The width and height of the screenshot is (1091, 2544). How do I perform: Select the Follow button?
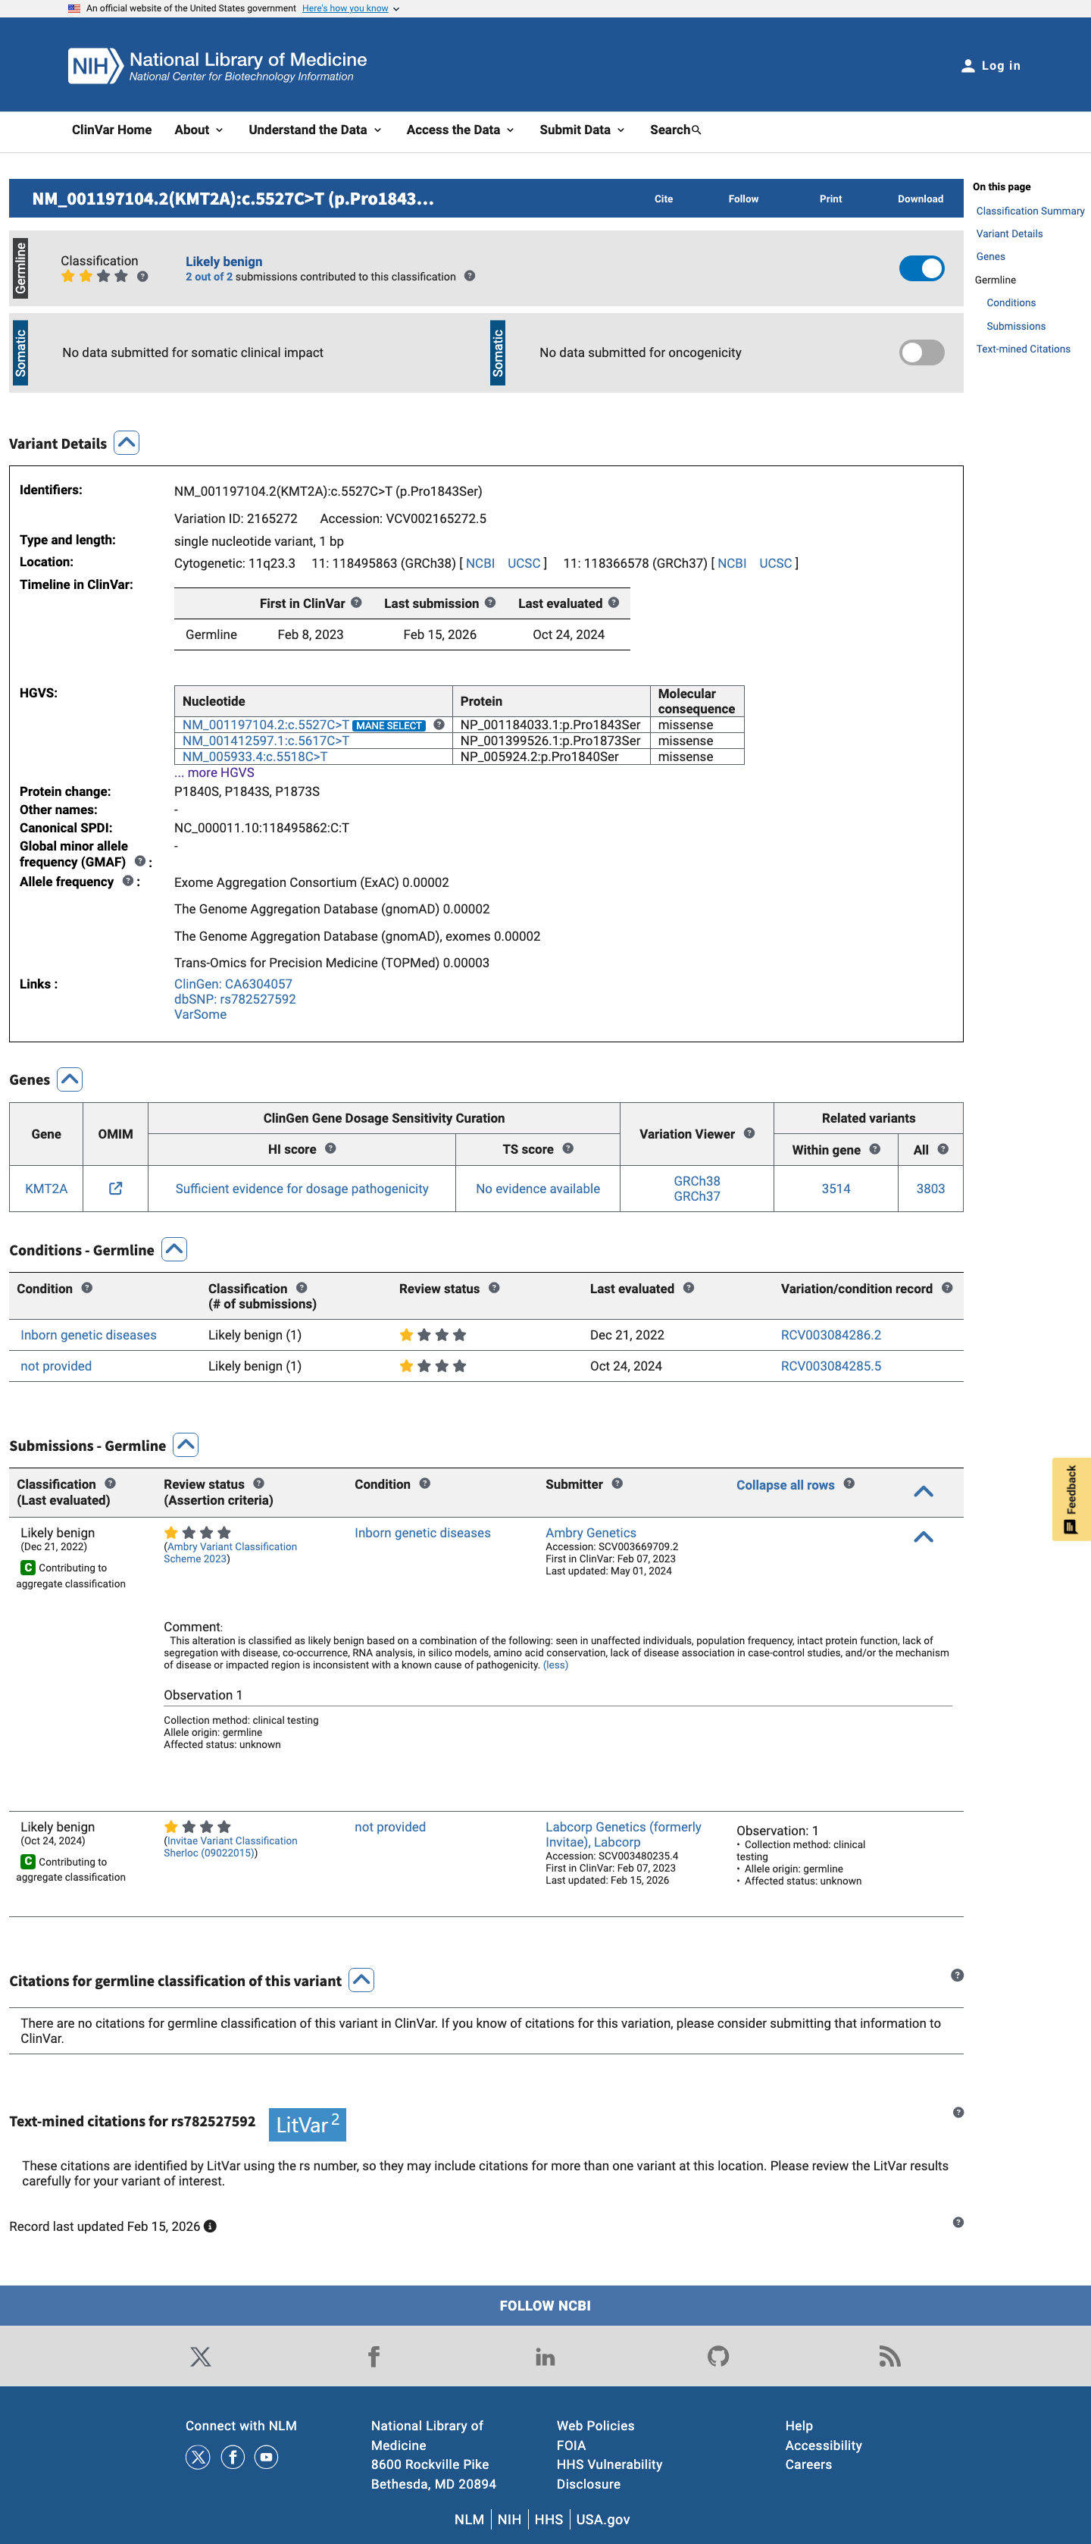[x=743, y=199]
